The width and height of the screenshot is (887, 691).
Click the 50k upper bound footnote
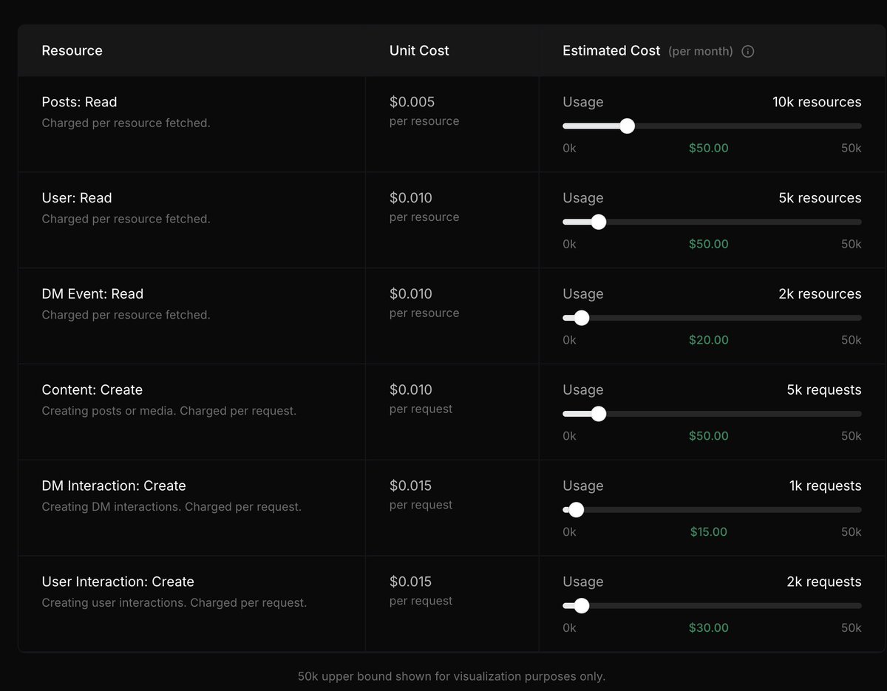[452, 676]
